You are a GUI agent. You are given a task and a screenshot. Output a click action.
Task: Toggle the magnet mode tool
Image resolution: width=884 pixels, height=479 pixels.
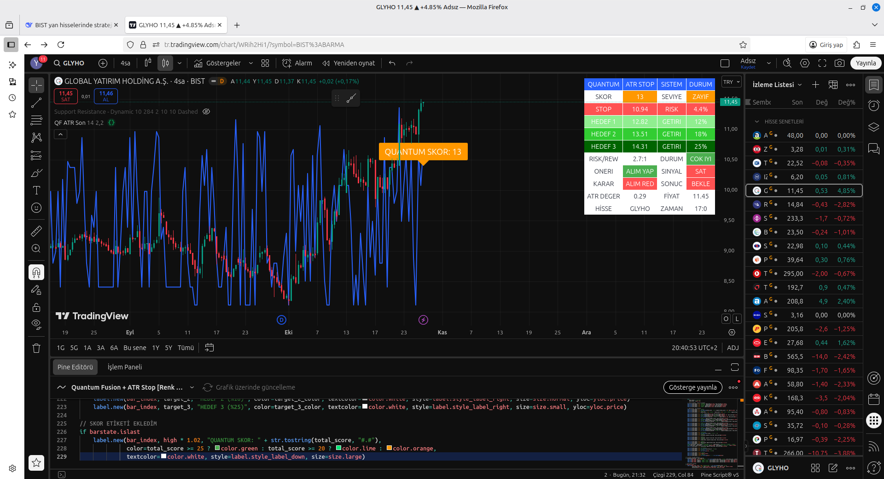tap(36, 272)
